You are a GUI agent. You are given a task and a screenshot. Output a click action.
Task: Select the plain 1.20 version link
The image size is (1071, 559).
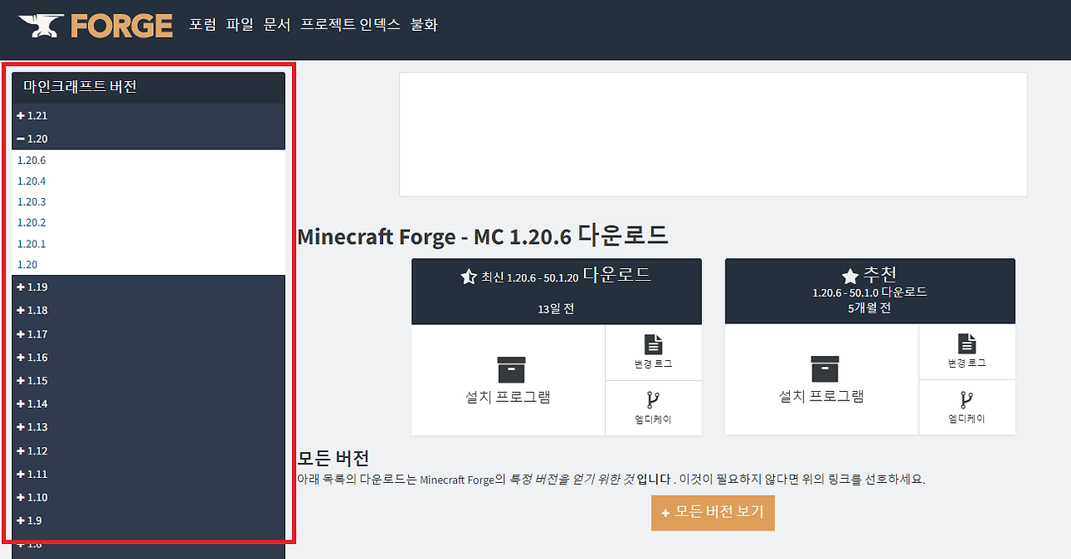(28, 264)
